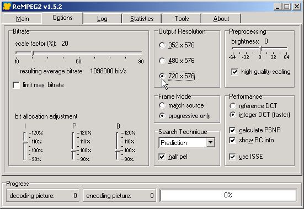Click the decoding picture counter field
This screenshot has width=304, height=209.
tap(42, 196)
